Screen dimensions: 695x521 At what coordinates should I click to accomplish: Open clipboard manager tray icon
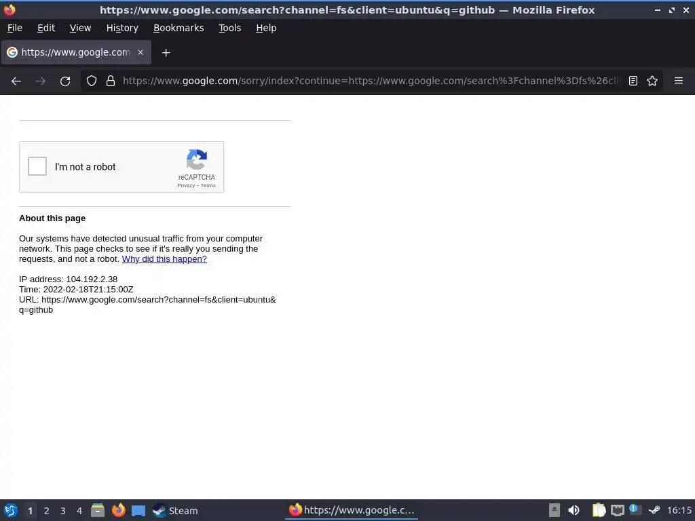pyautogui.click(x=599, y=510)
